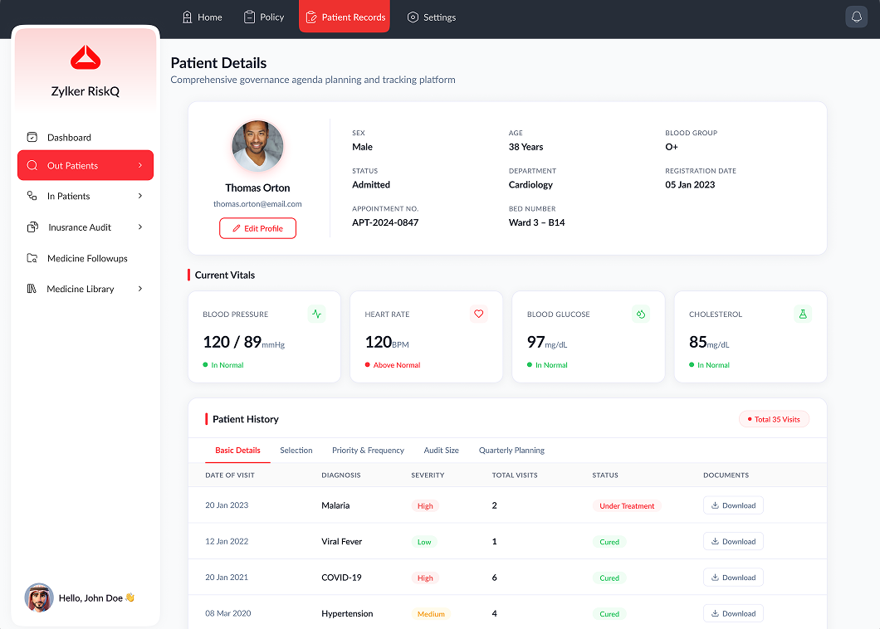Expand the Medicine Library chevron
The height and width of the screenshot is (629, 880).
pyautogui.click(x=140, y=289)
